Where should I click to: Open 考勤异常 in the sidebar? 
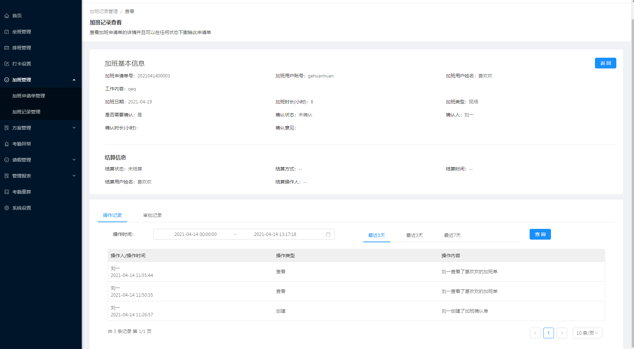(41, 144)
